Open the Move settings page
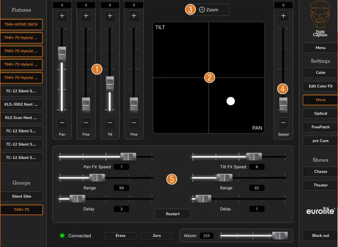This screenshot has height=247, width=338. pos(320,100)
